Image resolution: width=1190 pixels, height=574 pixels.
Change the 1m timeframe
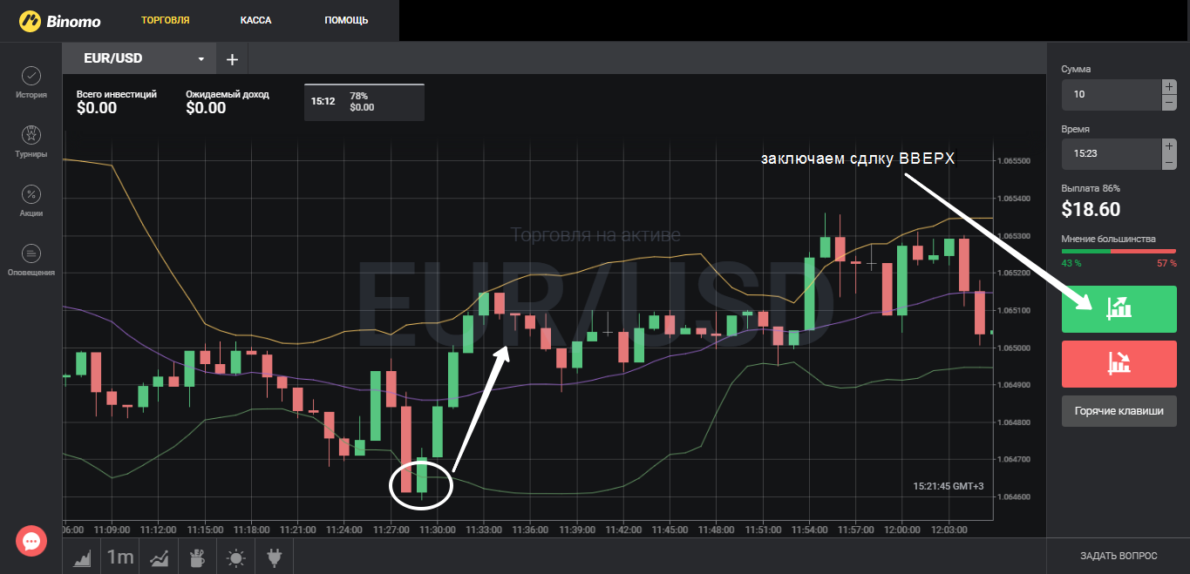[120, 557]
